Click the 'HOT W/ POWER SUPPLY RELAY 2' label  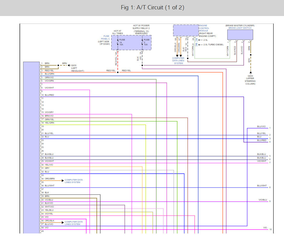(141, 27)
